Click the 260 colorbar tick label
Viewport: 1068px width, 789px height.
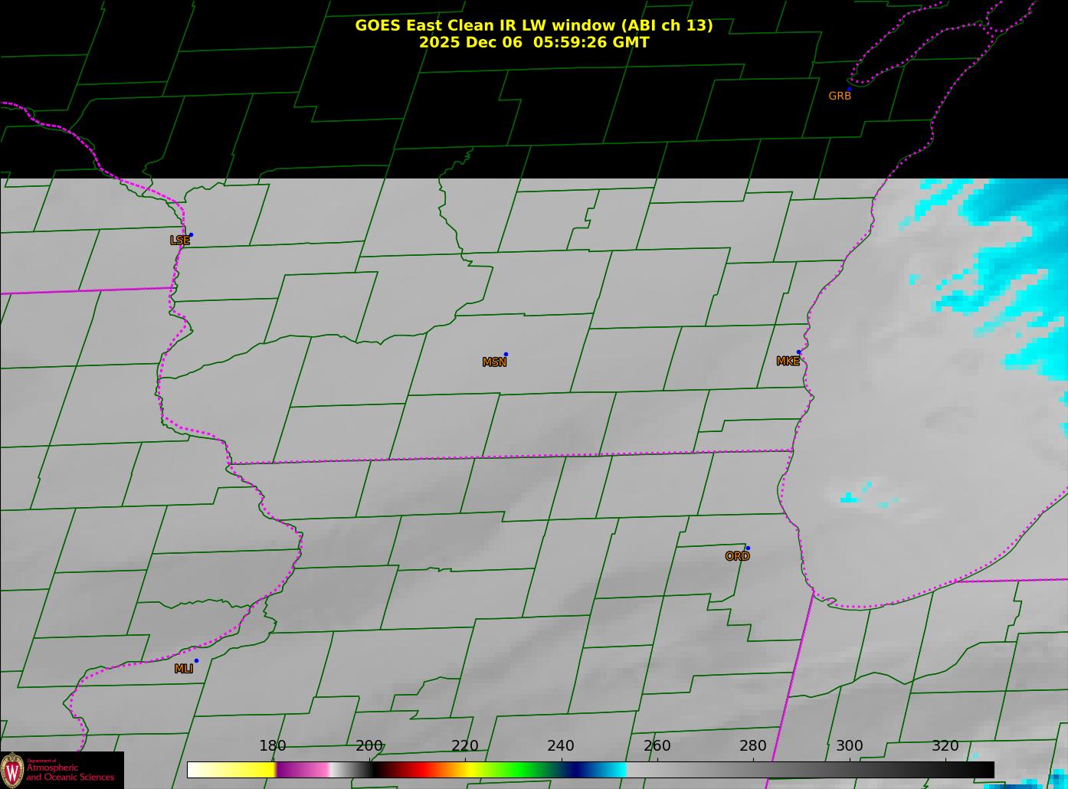tap(657, 746)
